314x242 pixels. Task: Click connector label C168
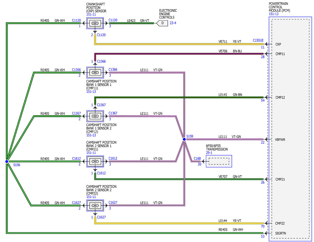197,158
